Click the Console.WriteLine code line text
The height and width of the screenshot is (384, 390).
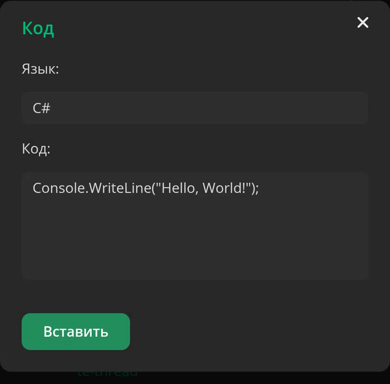coord(146,188)
